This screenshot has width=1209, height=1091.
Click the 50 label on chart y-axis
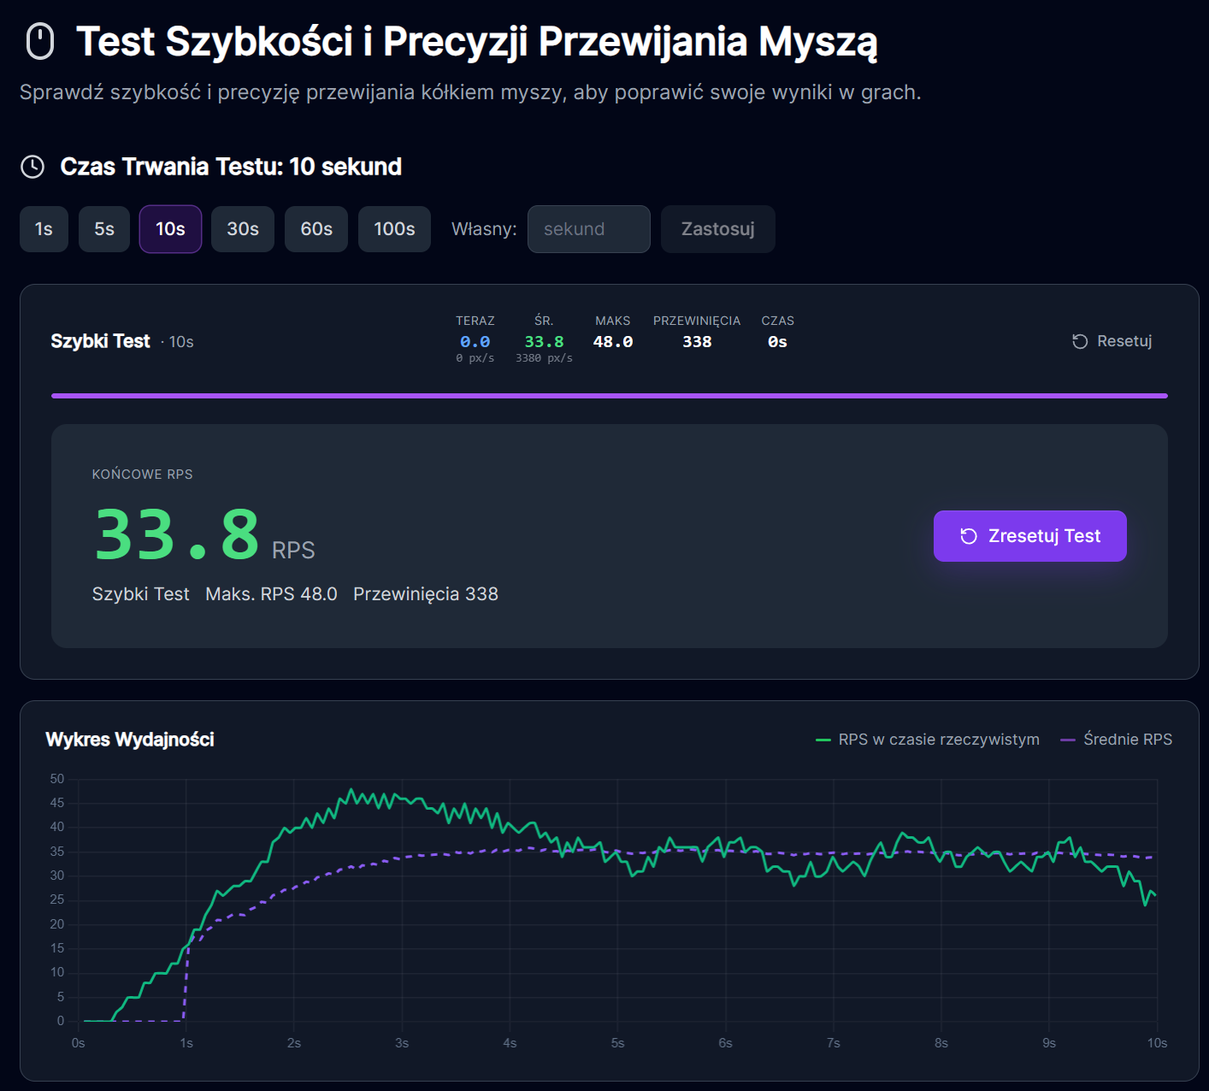[x=57, y=779]
